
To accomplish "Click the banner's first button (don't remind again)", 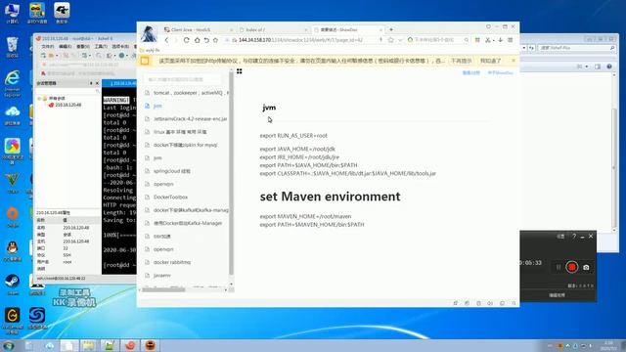I will pos(461,61).
